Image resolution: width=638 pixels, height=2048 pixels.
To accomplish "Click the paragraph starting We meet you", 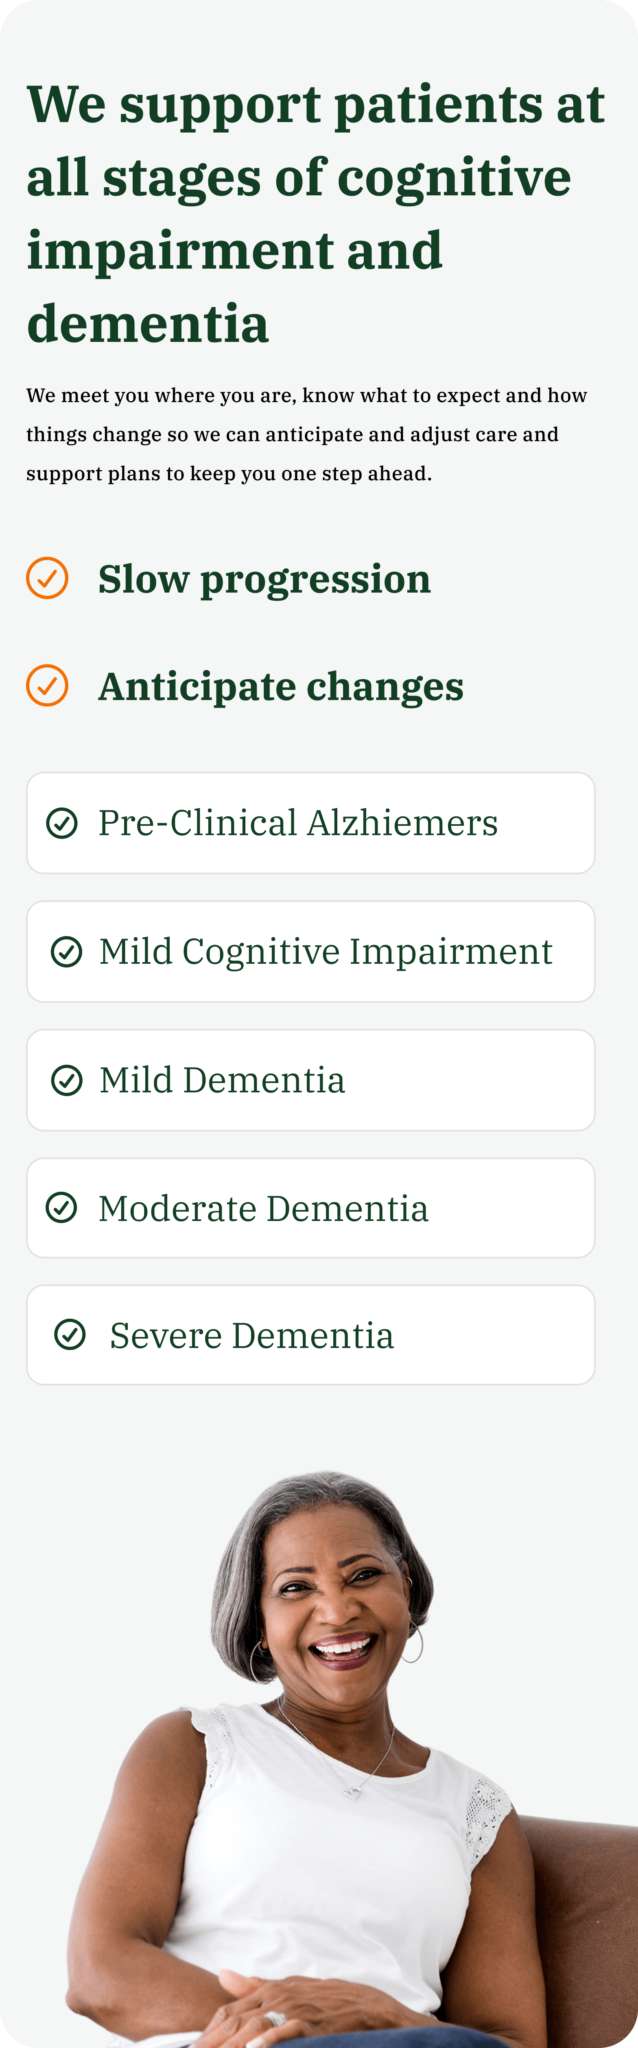I will (307, 434).
